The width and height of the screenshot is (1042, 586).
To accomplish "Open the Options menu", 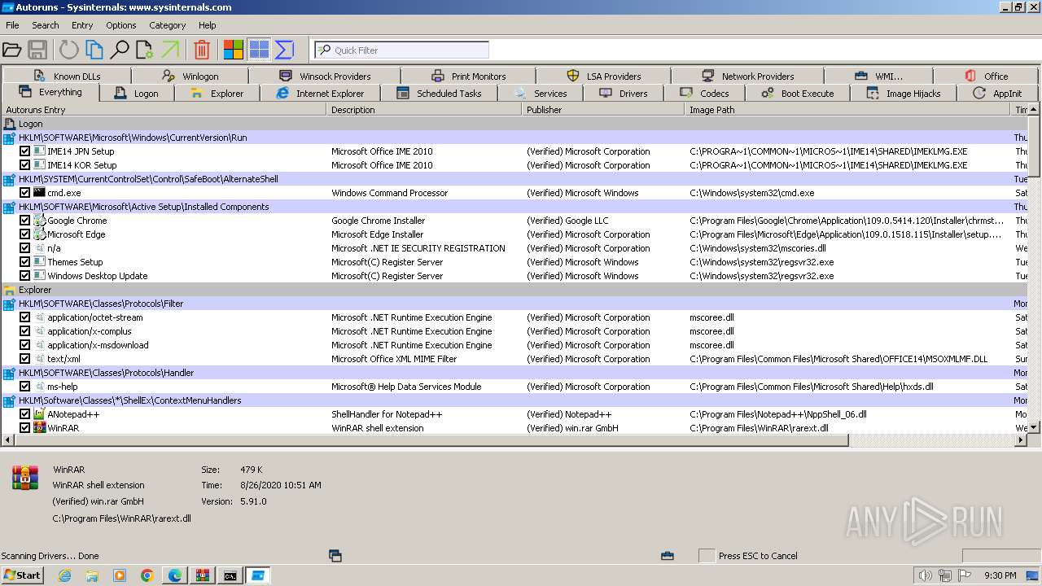I will pos(121,25).
